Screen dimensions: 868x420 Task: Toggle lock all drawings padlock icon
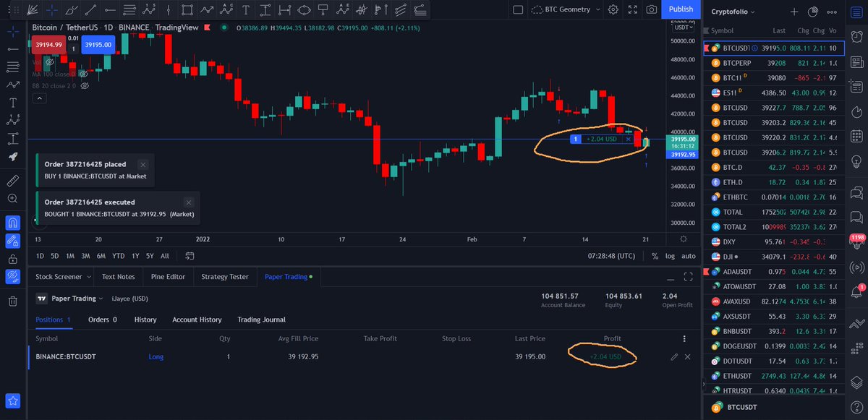click(12, 258)
